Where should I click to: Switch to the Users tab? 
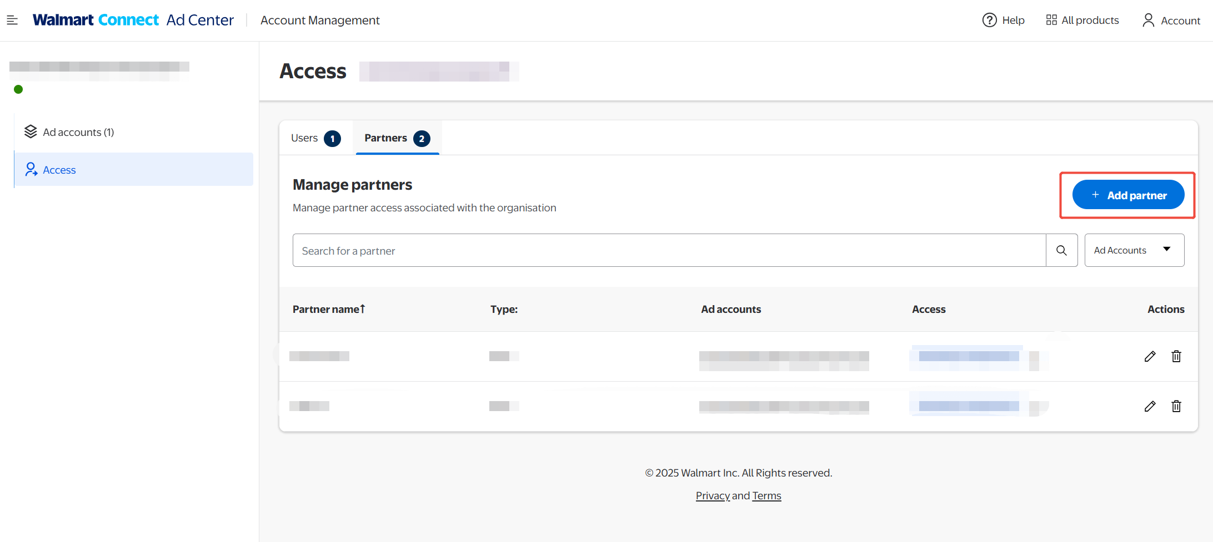point(315,138)
